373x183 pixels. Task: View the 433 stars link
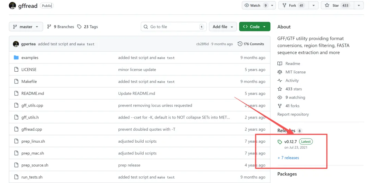pos(294,89)
